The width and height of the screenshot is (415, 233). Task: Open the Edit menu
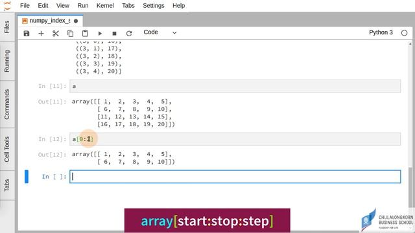coord(43,6)
